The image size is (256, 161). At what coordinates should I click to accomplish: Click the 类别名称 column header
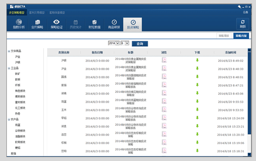64,52
